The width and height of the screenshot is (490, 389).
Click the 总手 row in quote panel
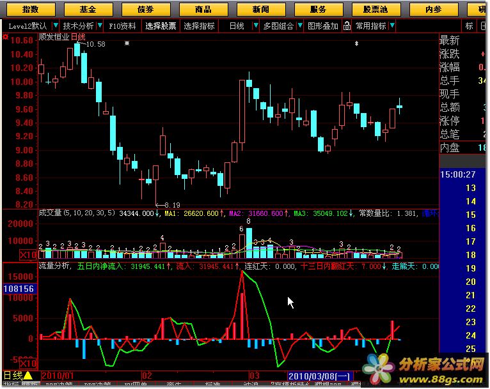tap(462, 80)
